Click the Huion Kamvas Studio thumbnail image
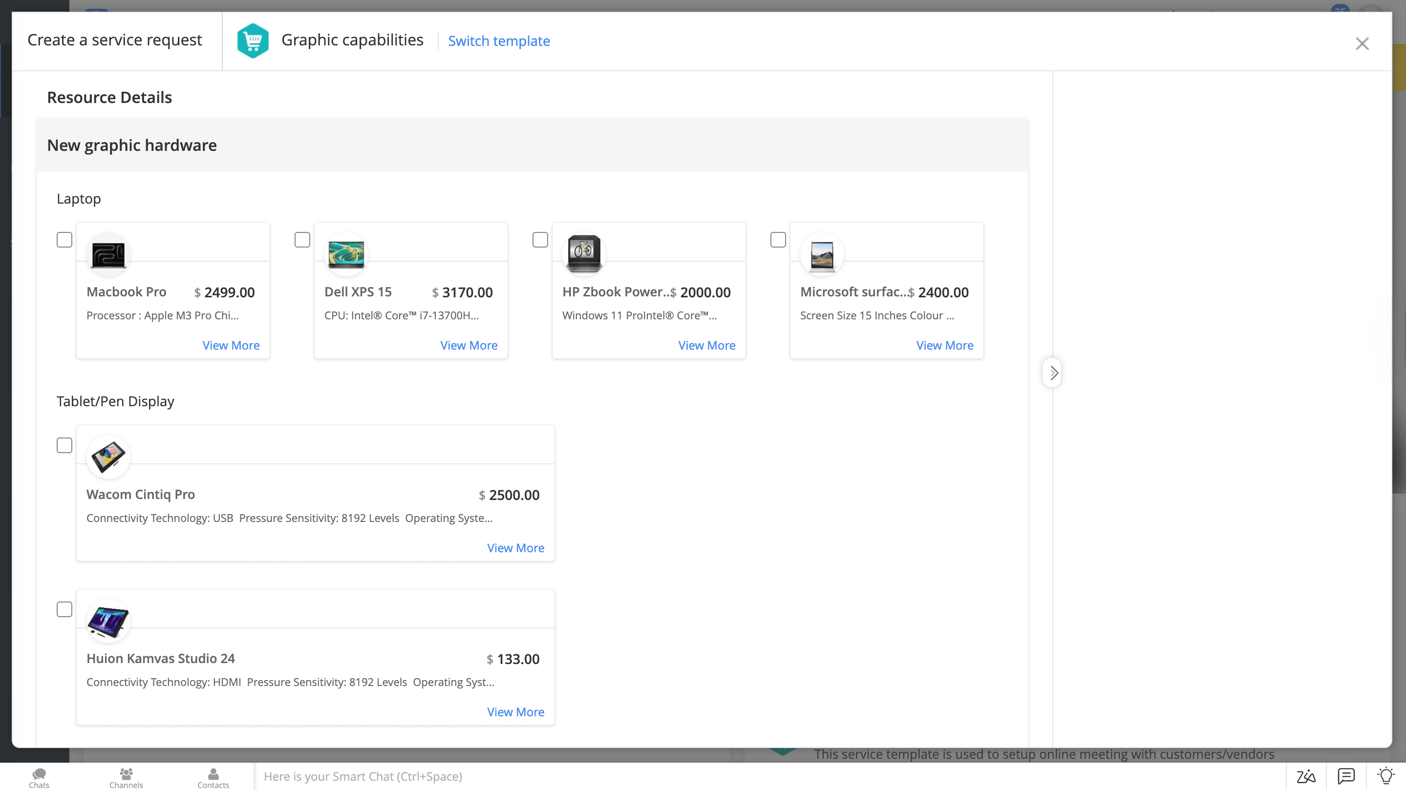1406x790 pixels. (x=108, y=622)
